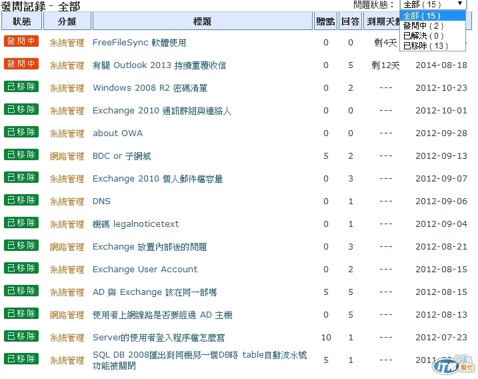Click the 贈點 column header
Screen dimensions: 478x379
(x=325, y=21)
